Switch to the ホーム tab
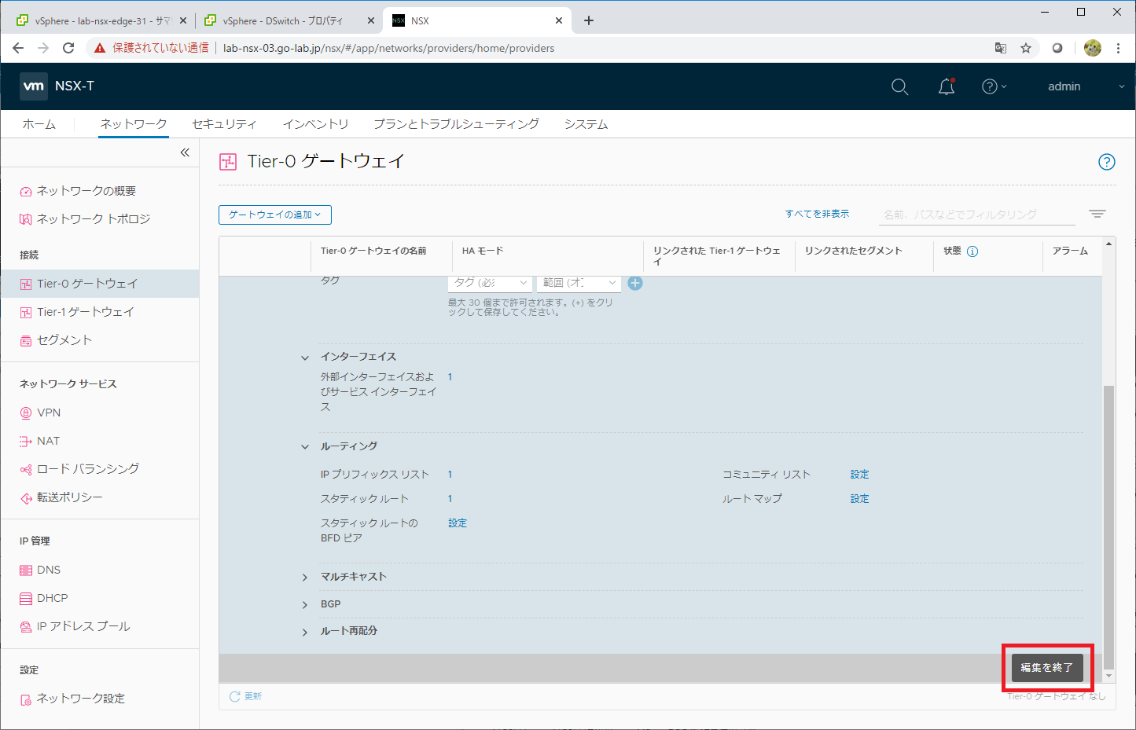Screen dimensions: 1136x730 [x=39, y=124]
